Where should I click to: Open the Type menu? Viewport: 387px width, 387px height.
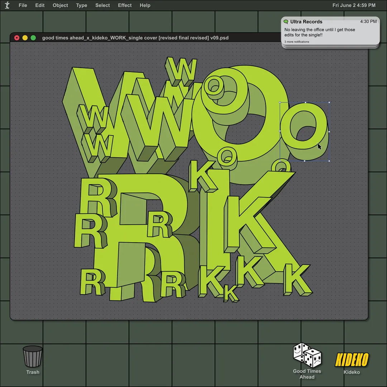point(81,5)
